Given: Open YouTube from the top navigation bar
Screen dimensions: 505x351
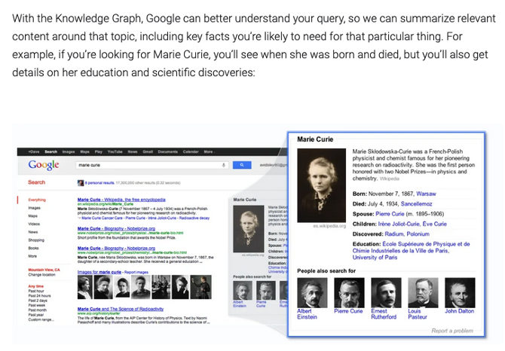Looking at the screenshot, I should [x=115, y=151].
